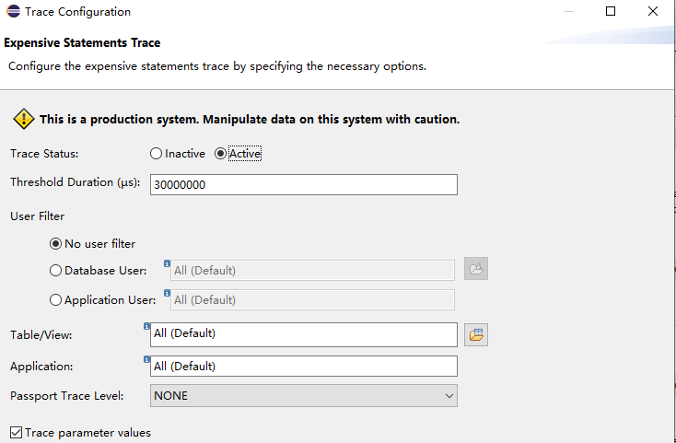Screen dimensions: 676x443
Task: Click the production system warning icon
Action: click(23, 120)
